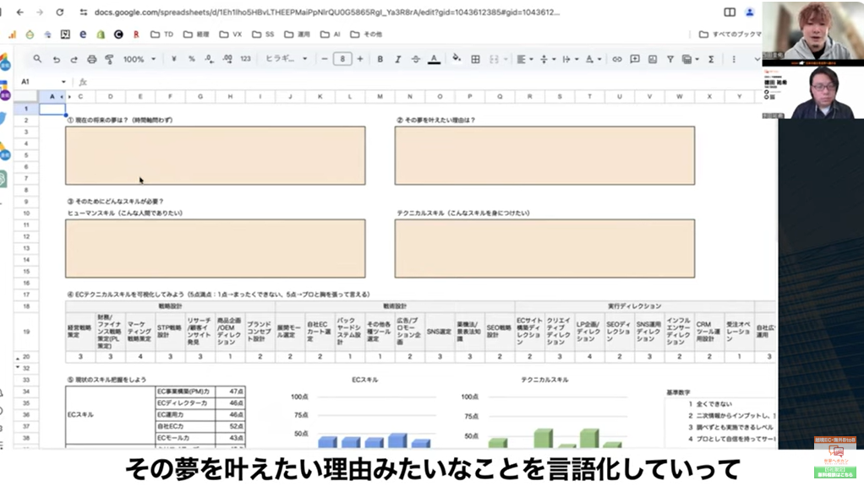
Task: Click the 実行ディレクション header cell
Action: click(x=634, y=306)
